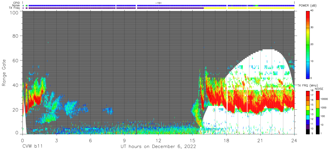This screenshot has height=152, width=331.
Task: Select the 60 tick on the Range Gate axis
Action: (15, 60)
